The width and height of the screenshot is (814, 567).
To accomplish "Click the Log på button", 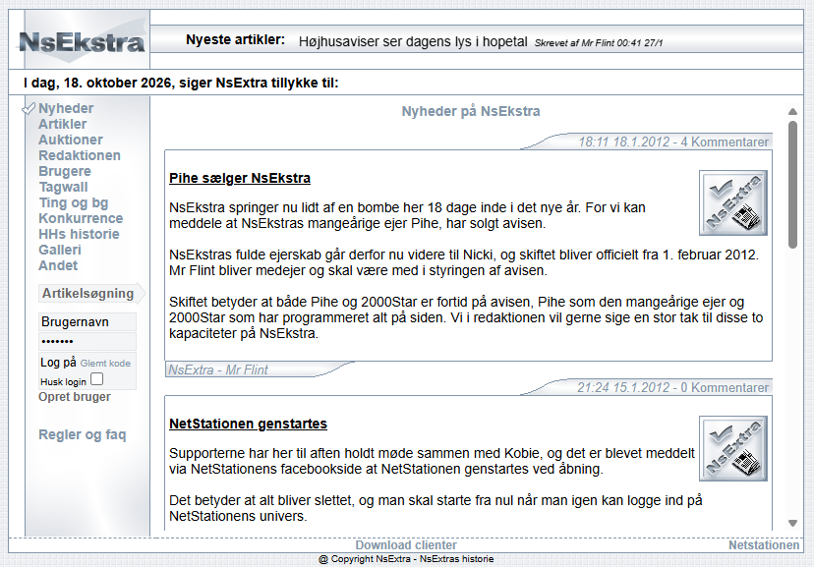I will click(x=58, y=362).
